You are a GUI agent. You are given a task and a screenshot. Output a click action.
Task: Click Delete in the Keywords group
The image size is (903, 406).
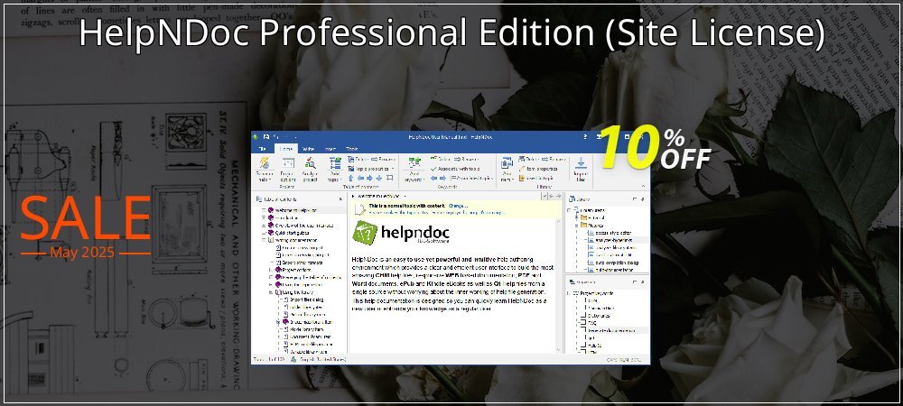tap(441, 160)
